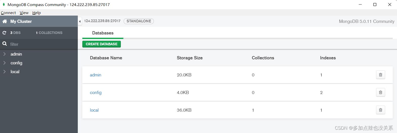The height and width of the screenshot is (133, 397).
Task: Switch to the Databases tab
Action: point(103,33)
